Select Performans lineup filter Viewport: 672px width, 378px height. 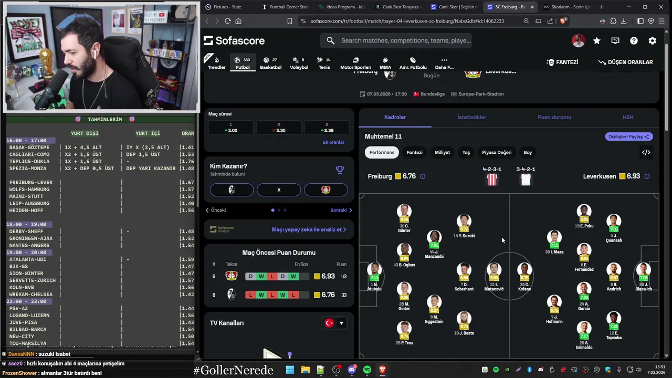382,152
